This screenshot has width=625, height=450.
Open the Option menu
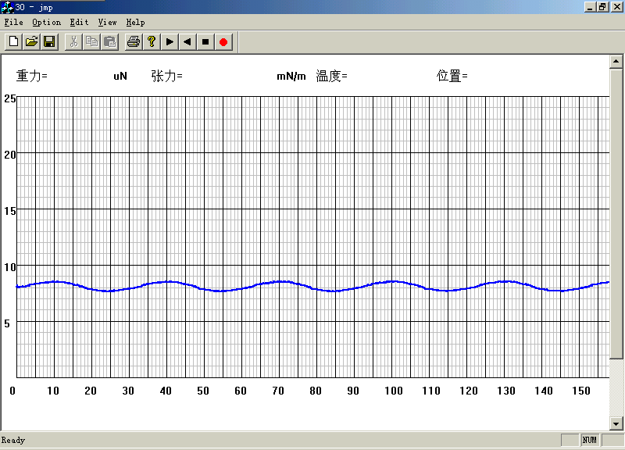(46, 23)
